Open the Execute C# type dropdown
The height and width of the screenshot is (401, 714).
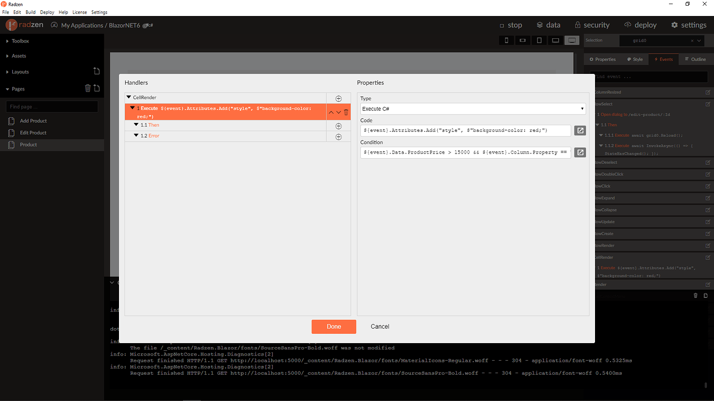click(582, 109)
